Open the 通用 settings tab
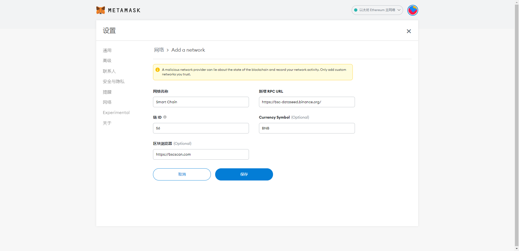Image resolution: width=519 pixels, height=251 pixels. point(107,50)
